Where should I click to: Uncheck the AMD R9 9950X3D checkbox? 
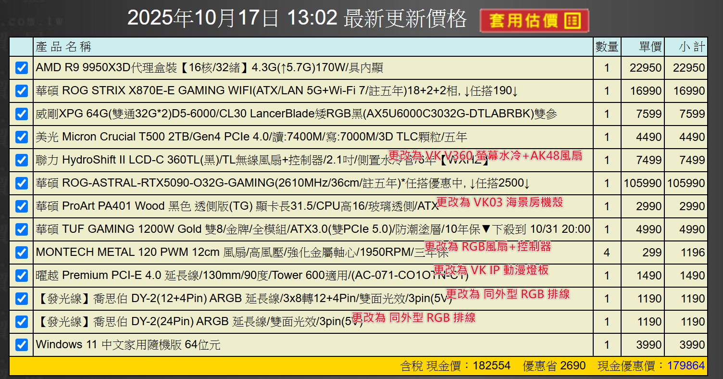[x=22, y=68]
